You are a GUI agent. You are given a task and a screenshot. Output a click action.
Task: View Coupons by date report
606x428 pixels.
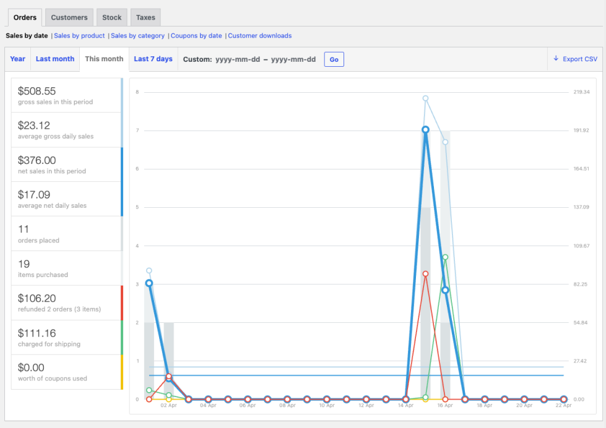(x=196, y=36)
